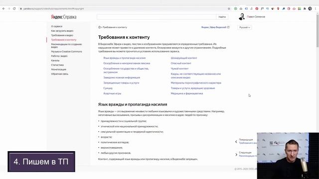This screenshot has height=179, width=319.
Task: Click the page vertical scrollbar thumb
Action: 318,30
